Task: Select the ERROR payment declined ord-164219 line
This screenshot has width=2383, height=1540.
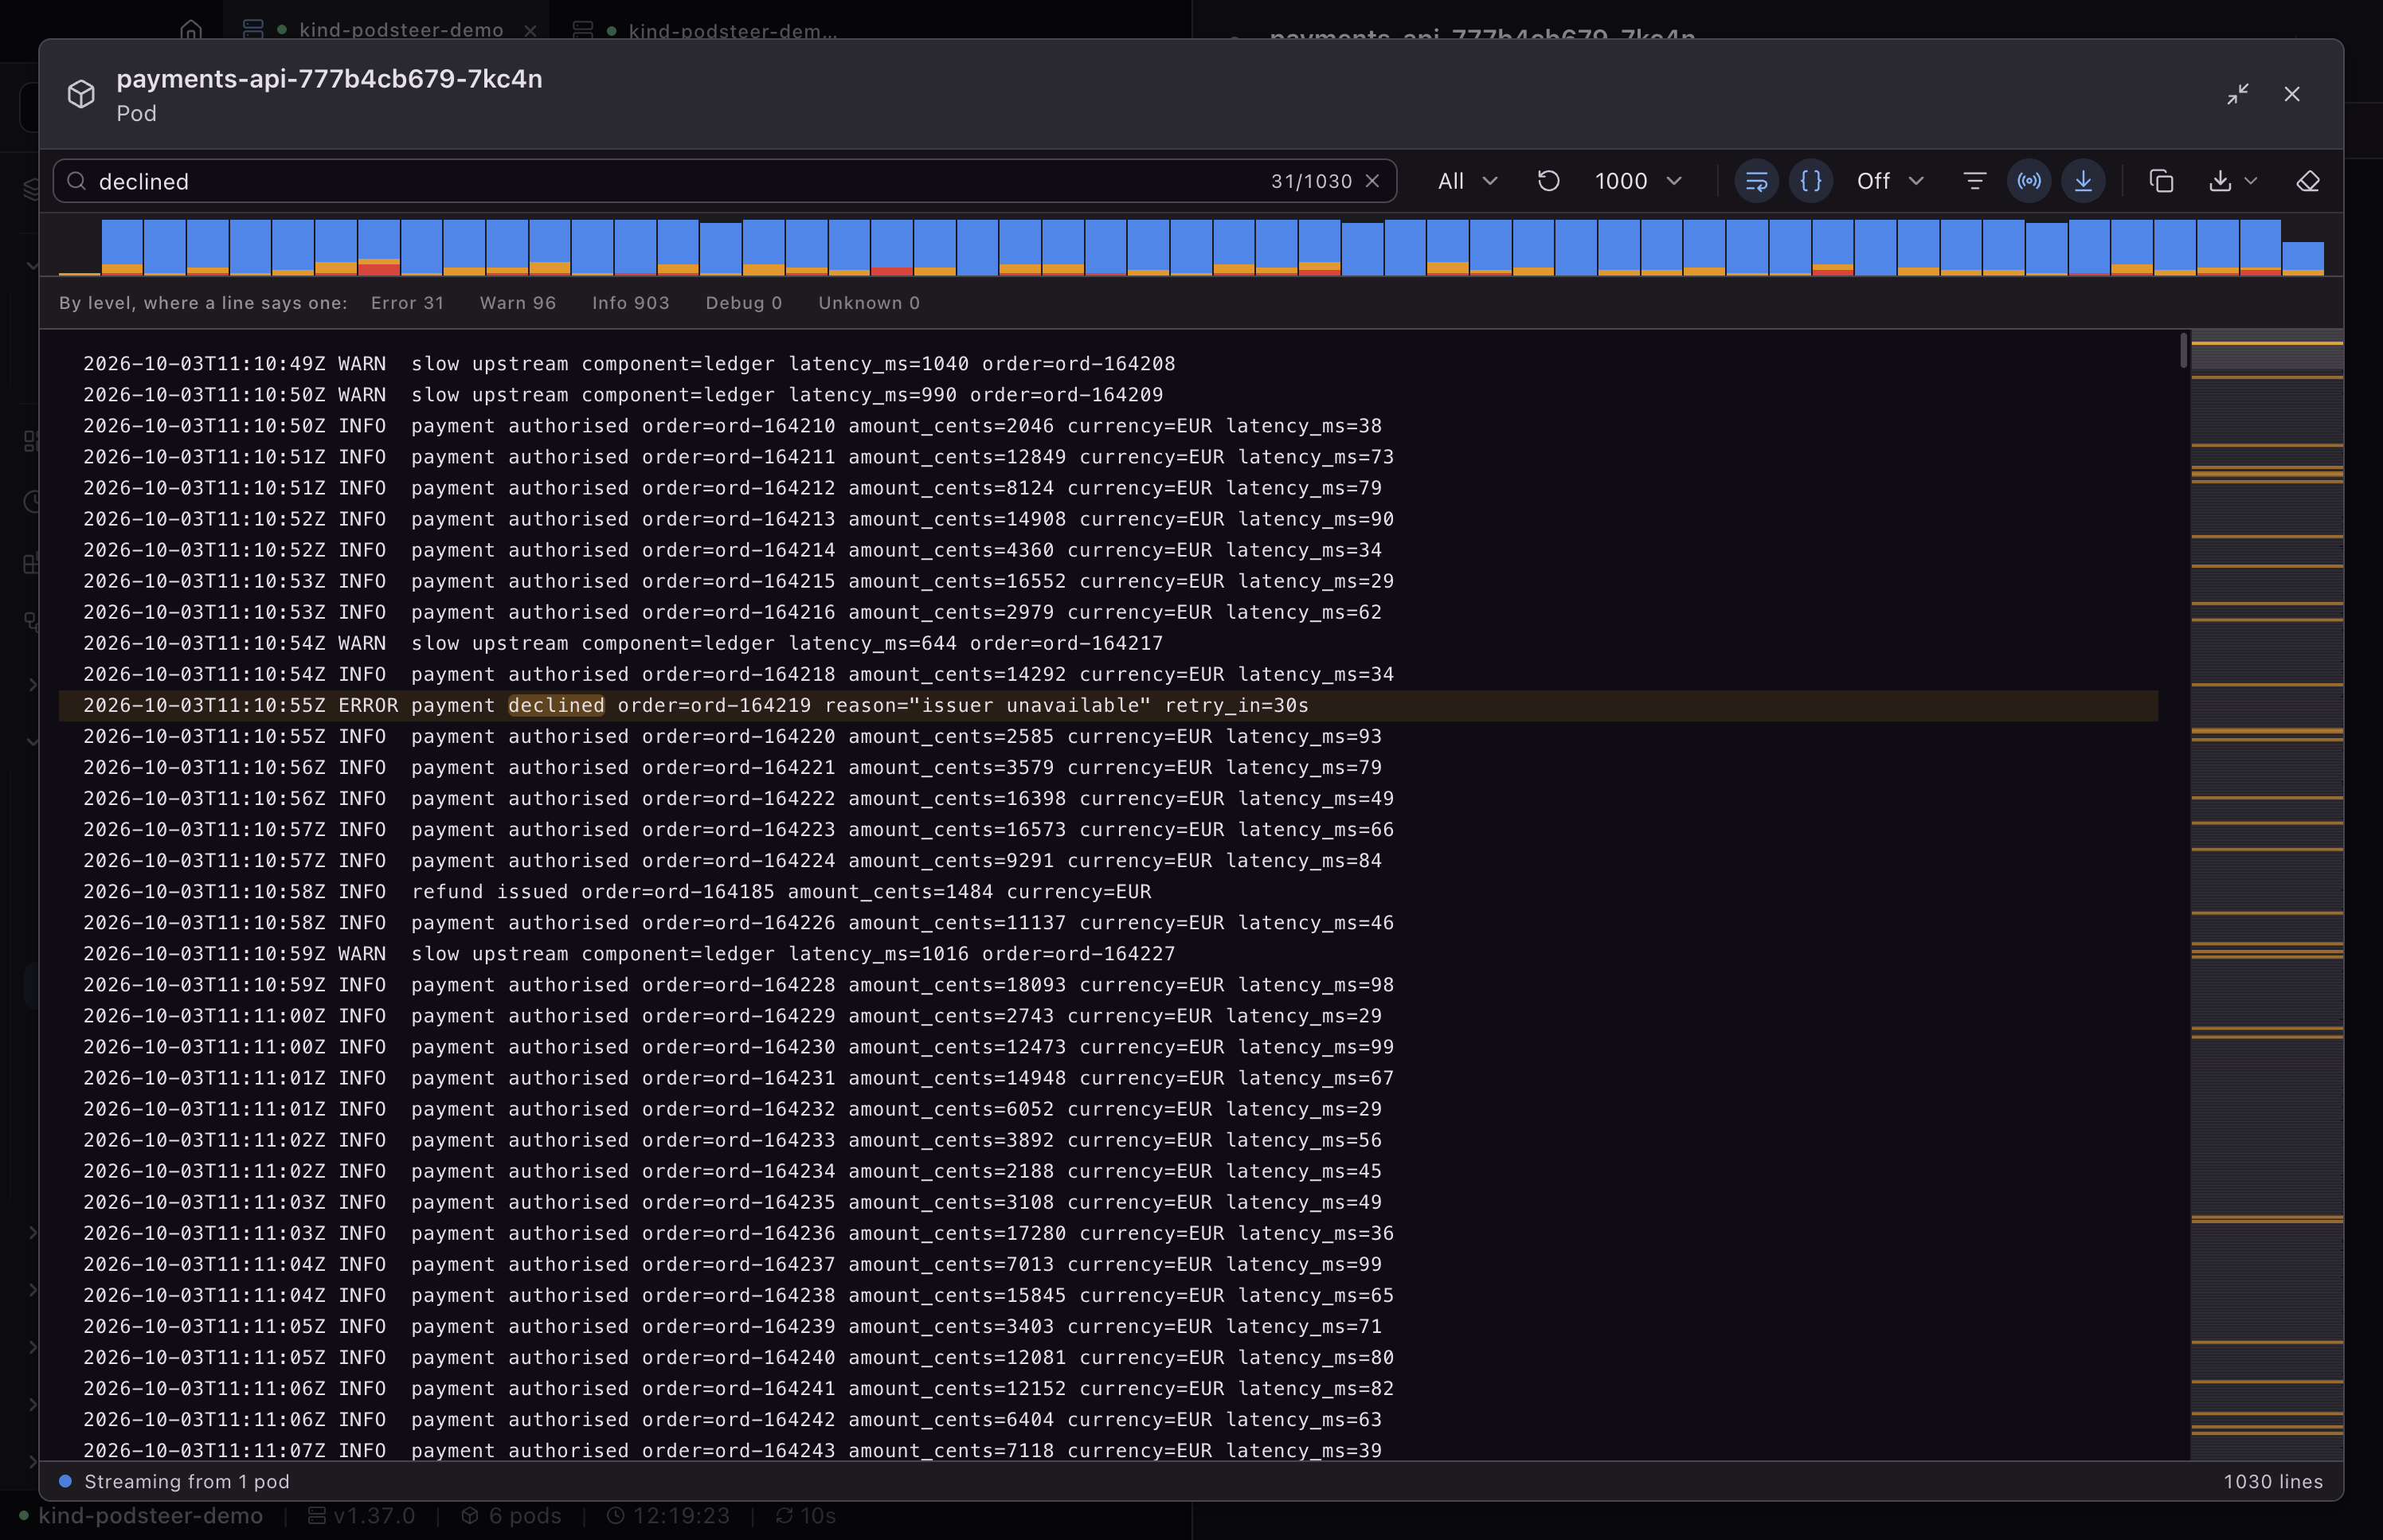Action: click(1108, 705)
